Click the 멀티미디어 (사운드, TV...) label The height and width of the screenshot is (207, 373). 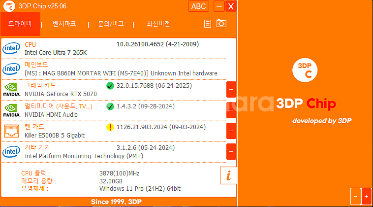[59, 106]
